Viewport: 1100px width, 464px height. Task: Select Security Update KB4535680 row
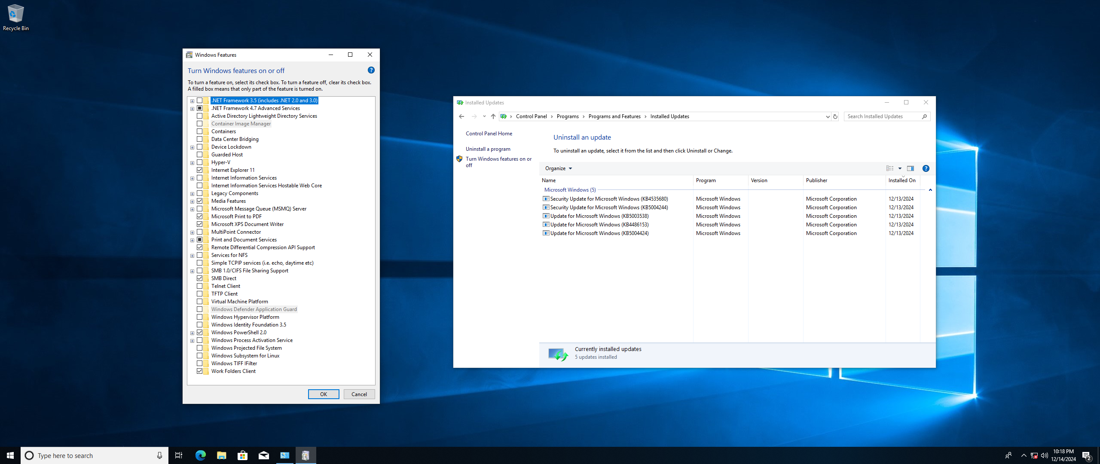(x=730, y=199)
